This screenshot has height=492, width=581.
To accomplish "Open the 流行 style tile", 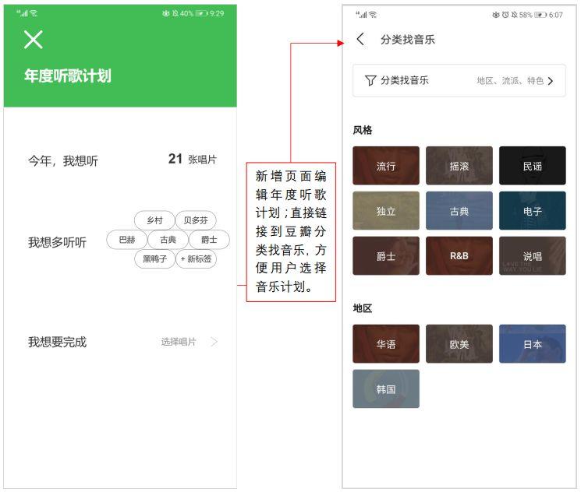I will [x=386, y=165].
